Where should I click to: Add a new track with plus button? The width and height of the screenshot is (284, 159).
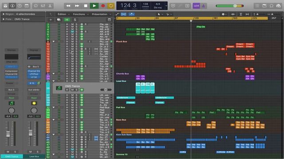click(51, 20)
